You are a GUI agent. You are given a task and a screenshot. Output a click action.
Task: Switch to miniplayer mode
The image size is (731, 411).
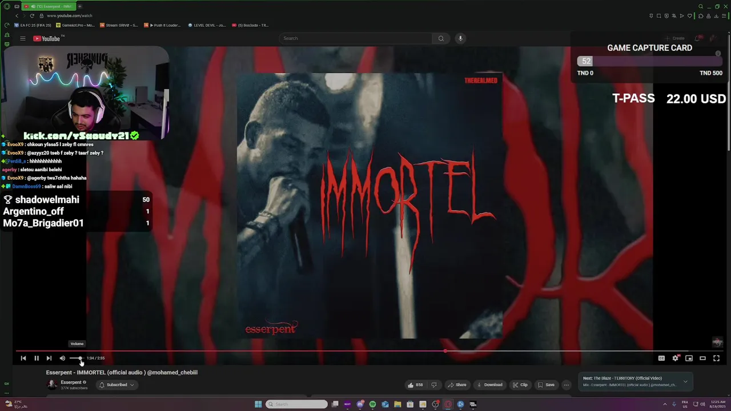click(x=689, y=358)
